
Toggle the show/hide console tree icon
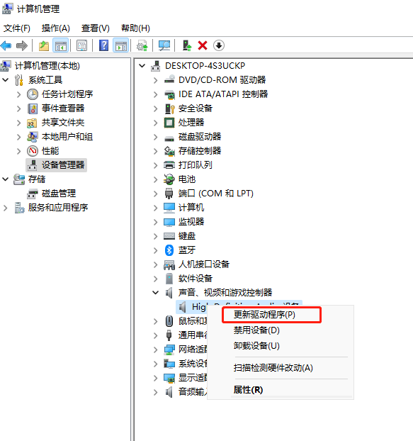click(x=61, y=45)
